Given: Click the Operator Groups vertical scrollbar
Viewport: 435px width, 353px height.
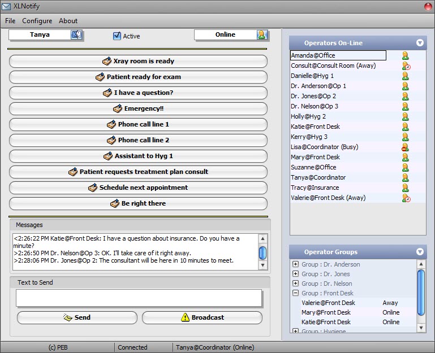Looking at the screenshot, I should tap(420, 293).
